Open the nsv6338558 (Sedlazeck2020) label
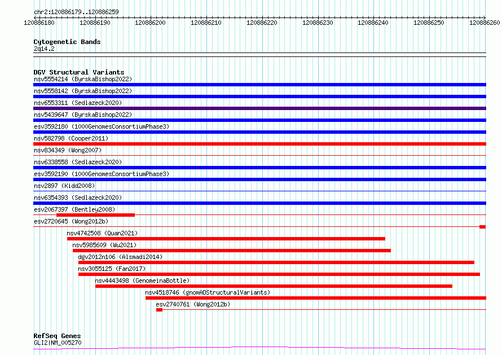 point(78,162)
